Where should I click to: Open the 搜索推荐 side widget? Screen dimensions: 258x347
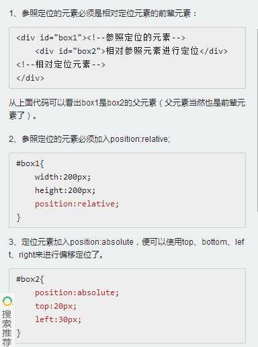click(x=7, y=319)
